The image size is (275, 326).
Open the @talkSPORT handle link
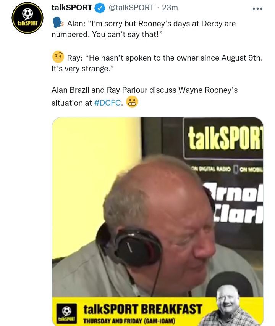pos(131,8)
